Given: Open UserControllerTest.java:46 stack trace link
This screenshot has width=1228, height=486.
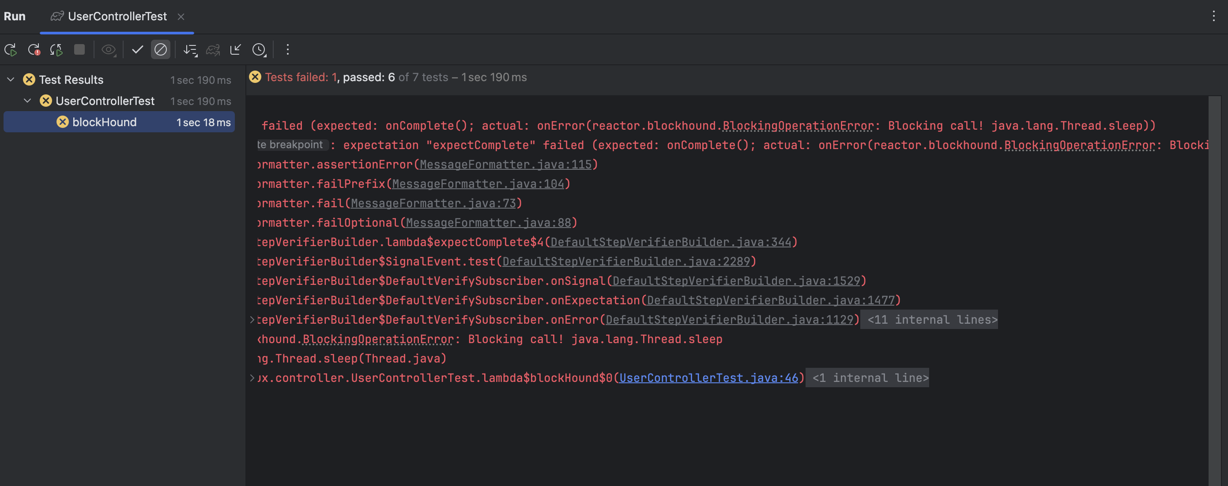Looking at the screenshot, I should (708, 378).
